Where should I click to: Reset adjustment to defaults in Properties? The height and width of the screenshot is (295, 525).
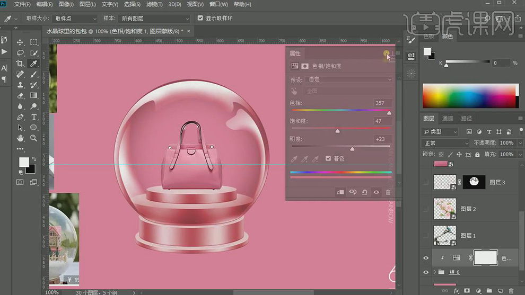[x=364, y=192]
